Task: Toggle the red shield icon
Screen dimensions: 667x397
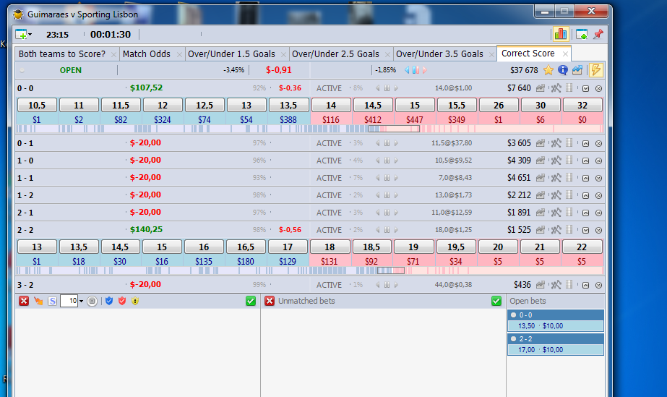Action: pyautogui.click(x=122, y=301)
